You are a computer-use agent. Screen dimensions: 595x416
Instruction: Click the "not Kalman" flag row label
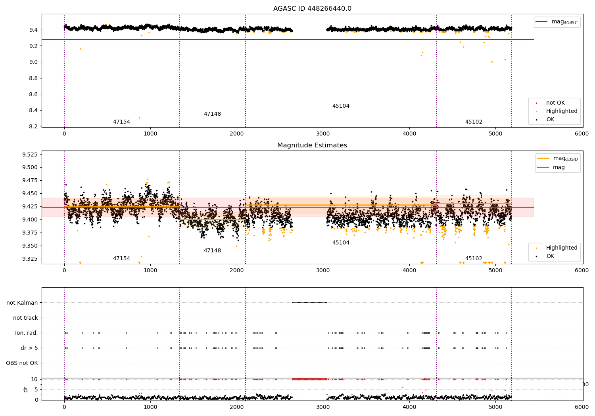[22, 303]
